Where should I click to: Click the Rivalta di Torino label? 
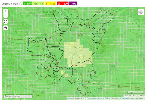(x=37, y=59)
